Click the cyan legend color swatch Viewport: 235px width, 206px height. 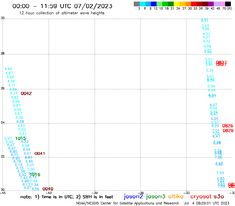142,4
